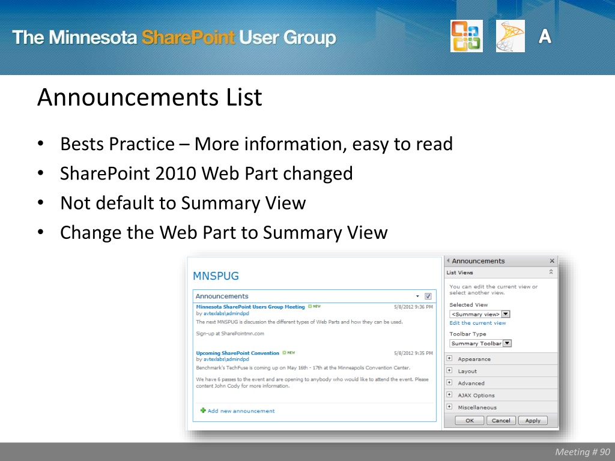The height and width of the screenshot is (461, 615).
Task: Expand the AJAX Options section
Action: [449, 395]
